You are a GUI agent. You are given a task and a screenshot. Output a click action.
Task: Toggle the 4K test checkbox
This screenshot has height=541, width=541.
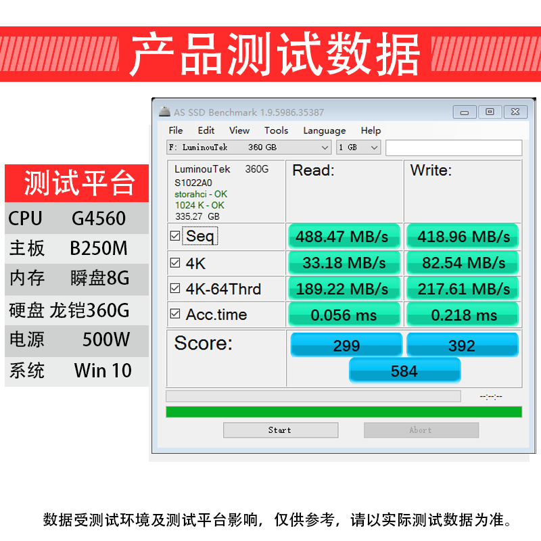point(175,263)
